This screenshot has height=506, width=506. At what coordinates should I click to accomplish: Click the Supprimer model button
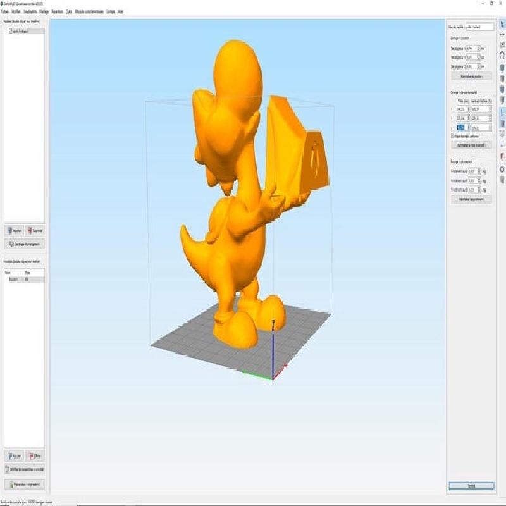(x=35, y=231)
